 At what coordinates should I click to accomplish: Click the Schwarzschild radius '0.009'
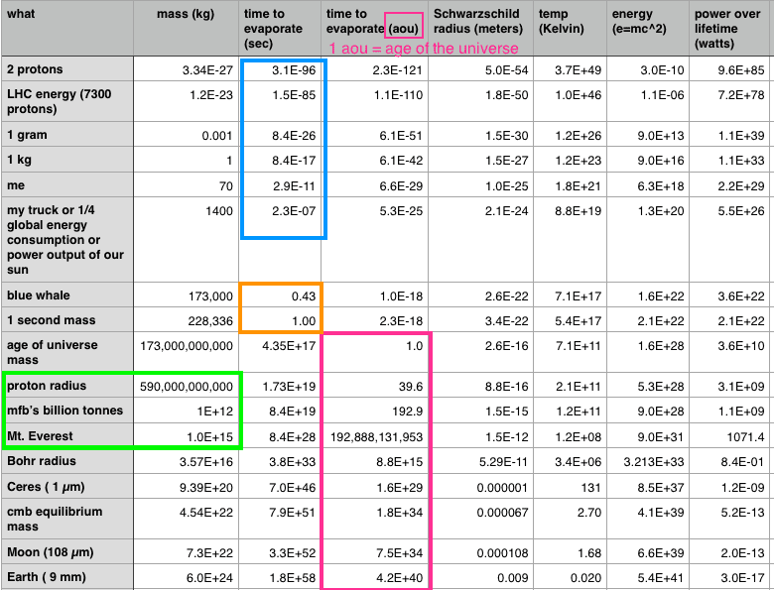click(480, 577)
